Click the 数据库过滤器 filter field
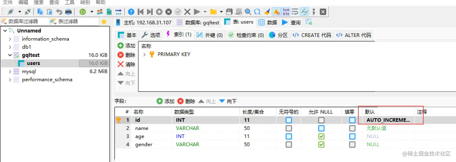This screenshot has width=456, height=162. point(25,21)
